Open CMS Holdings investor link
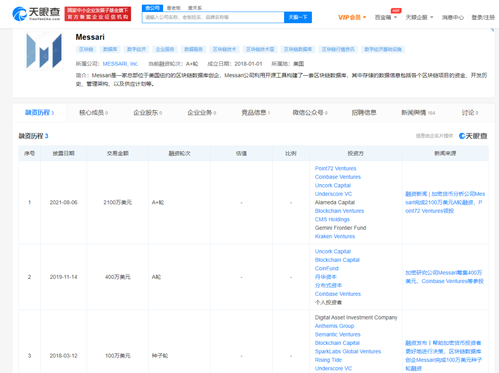499x373 pixels. tap(332, 219)
